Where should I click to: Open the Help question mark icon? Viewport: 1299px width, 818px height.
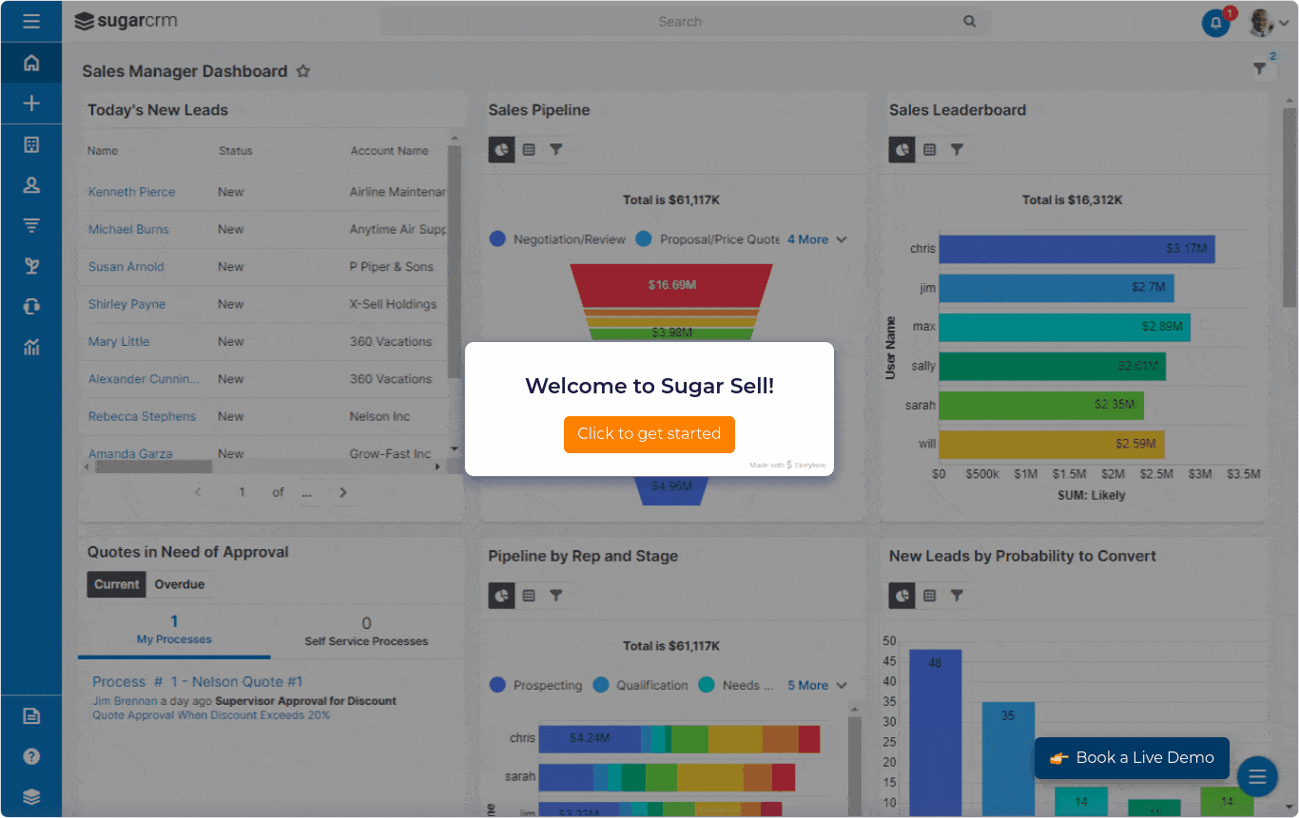[x=31, y=756]
